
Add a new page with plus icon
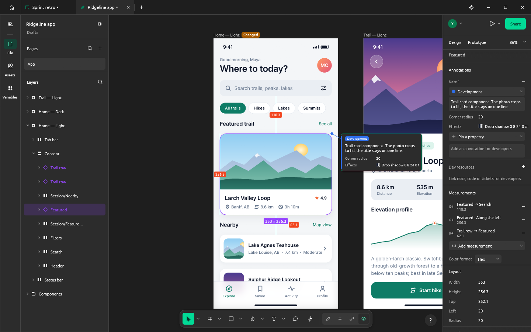pos(100,48)
